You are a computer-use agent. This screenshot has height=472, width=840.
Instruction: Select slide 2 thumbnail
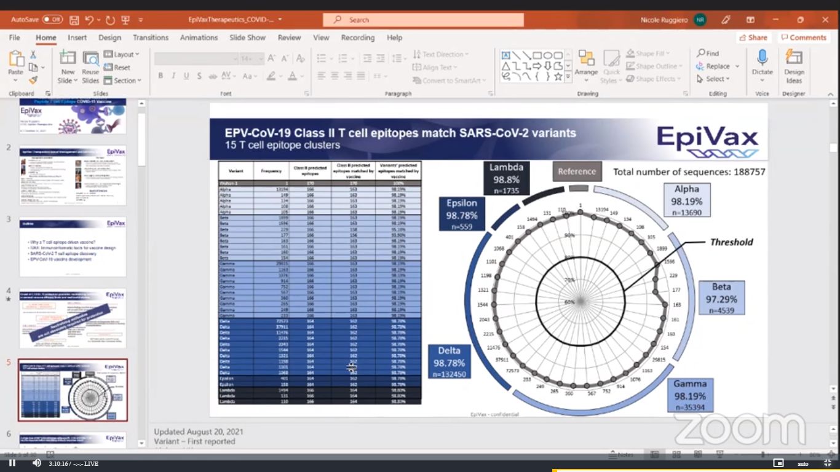(x=73, y=175)
